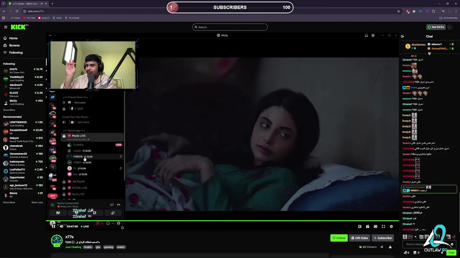Mute the stream volume
This screenshot has height=258, width=460.
tap(61, 226)
